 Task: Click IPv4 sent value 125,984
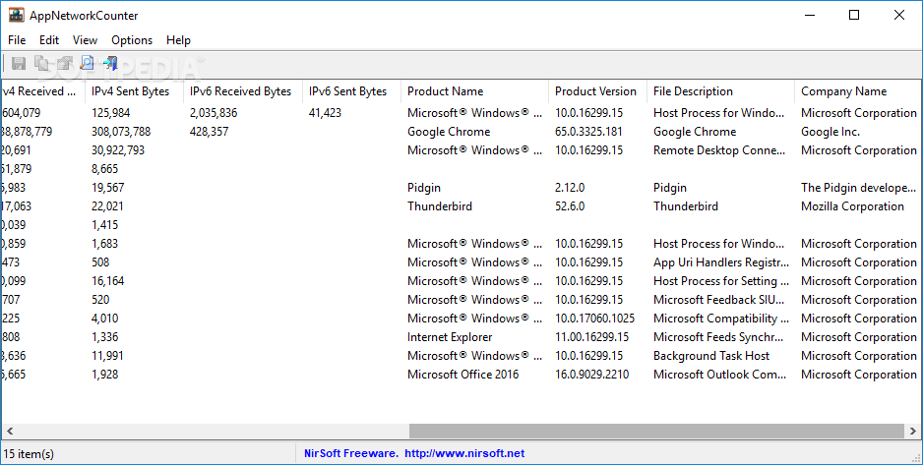coord(110,113)
